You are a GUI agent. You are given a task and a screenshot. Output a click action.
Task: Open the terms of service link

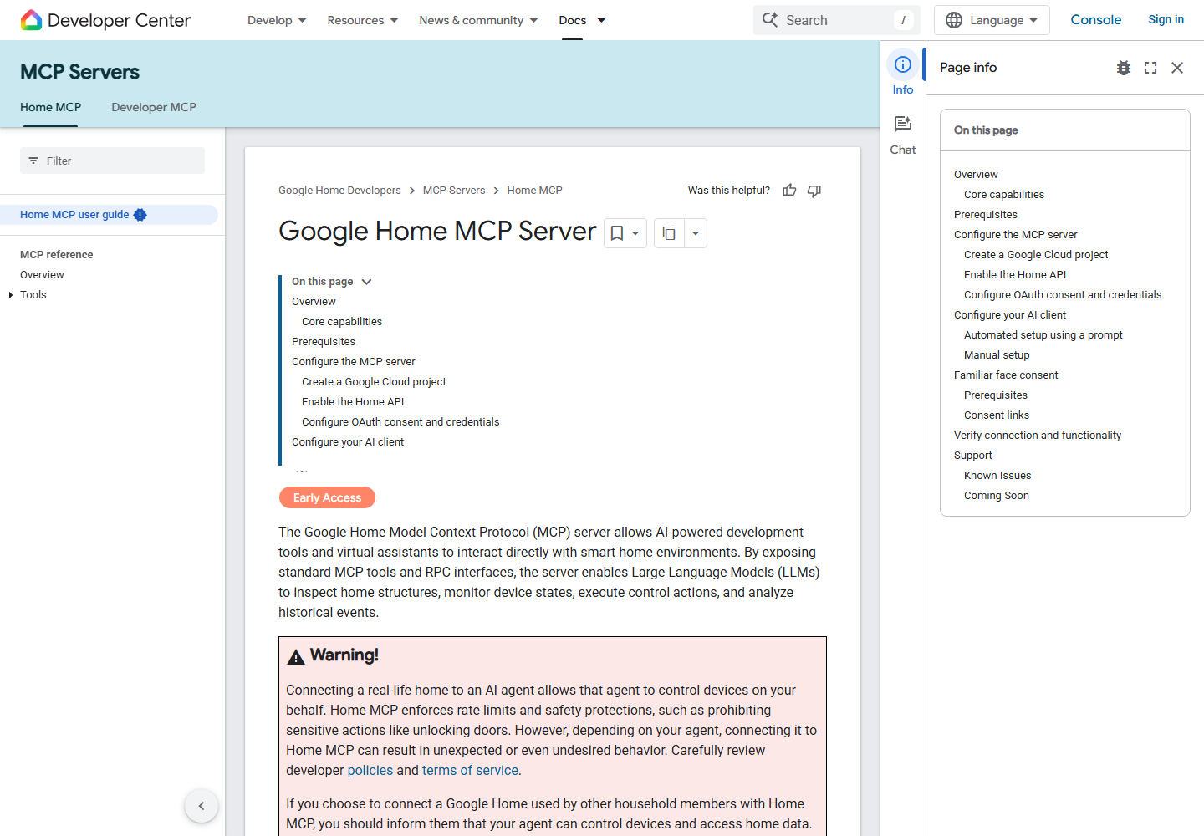[470, 771]
